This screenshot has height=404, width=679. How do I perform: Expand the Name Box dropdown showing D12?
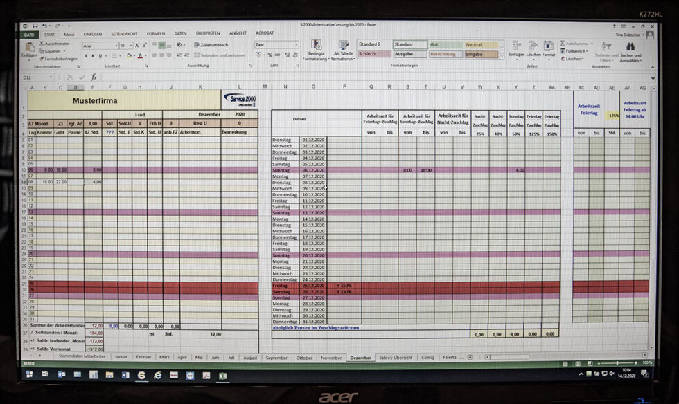pyautogui.click(x=51, y=77)
